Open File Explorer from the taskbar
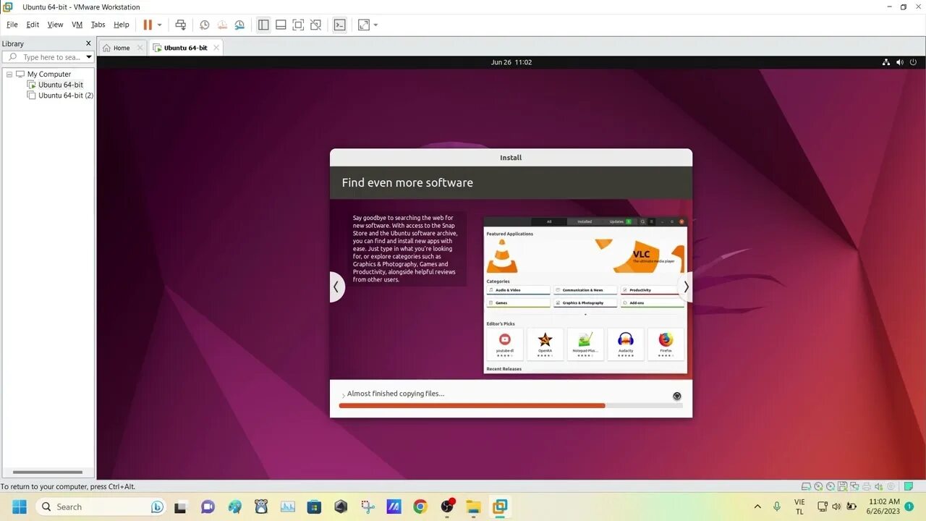The width and height of the screenshot is (926, 521). [x=473, y=507]
